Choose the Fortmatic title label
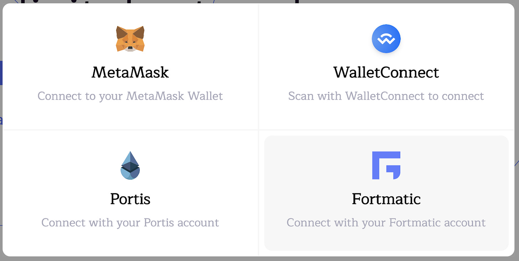Screen dimensions: 519x261 (386, 199)
